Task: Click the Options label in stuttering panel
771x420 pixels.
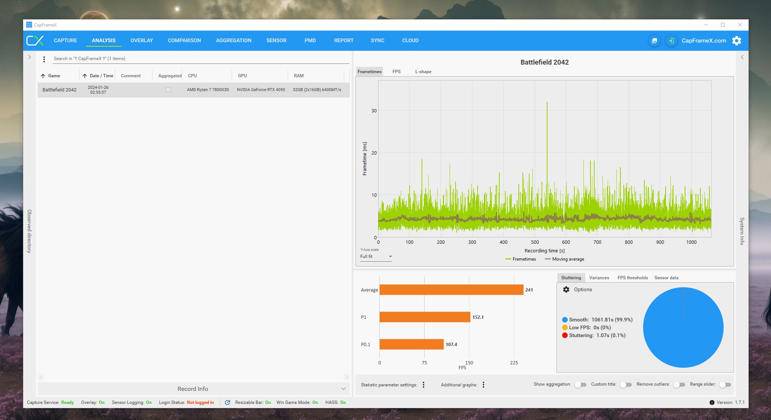Action: click(x=583, y=289)
